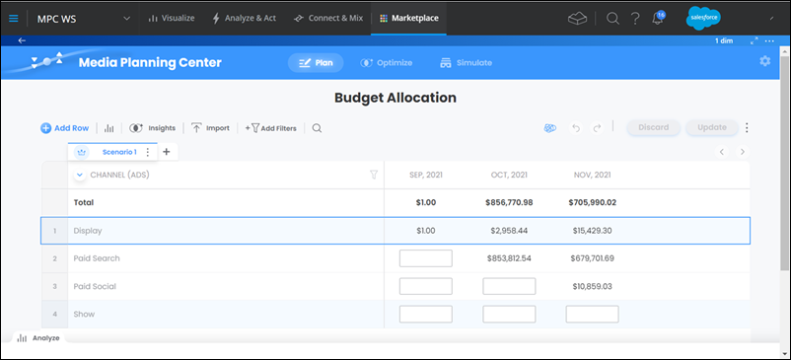Click the Insights button

152,128
